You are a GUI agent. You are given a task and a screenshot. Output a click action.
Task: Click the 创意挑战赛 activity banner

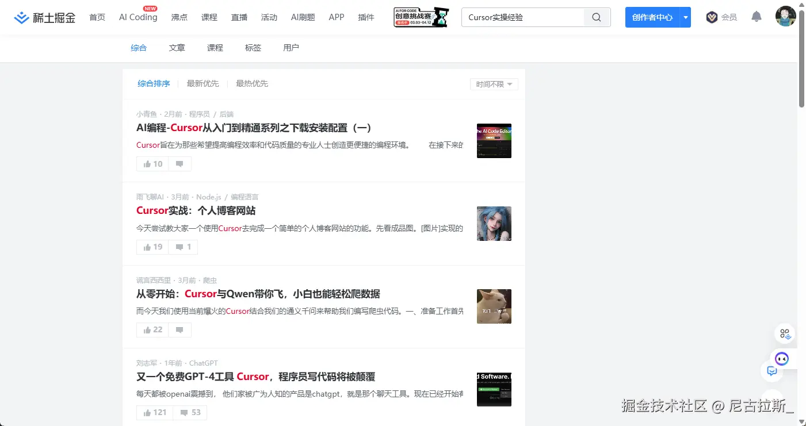tap(421, 17)
